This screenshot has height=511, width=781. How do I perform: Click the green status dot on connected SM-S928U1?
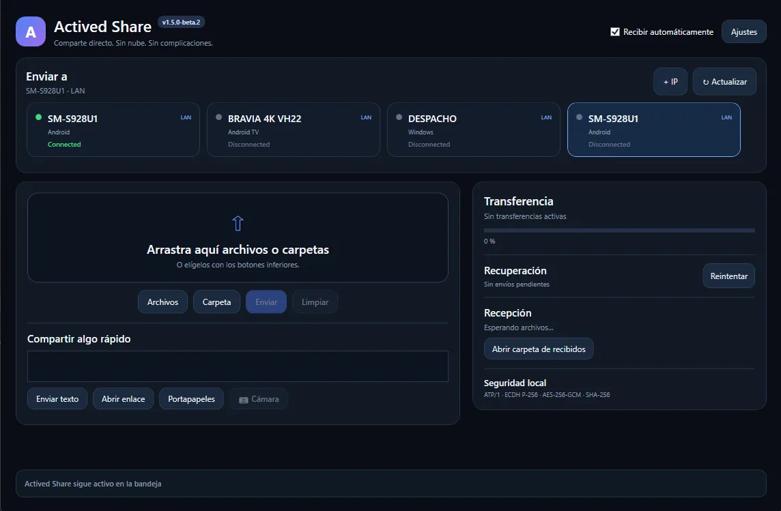pyautogui.click(x=38, y=117)
